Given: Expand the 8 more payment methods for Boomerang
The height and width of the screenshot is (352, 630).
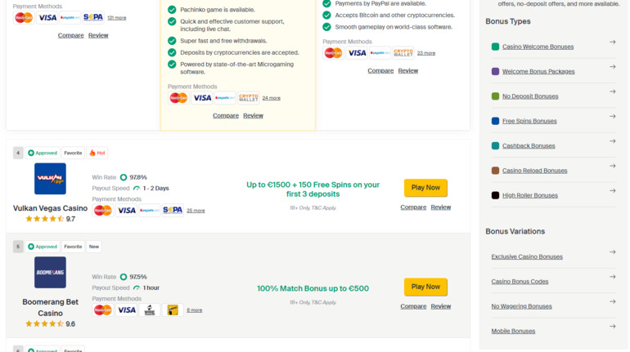Looking at the screenshot, I should [x=195, y=310].
